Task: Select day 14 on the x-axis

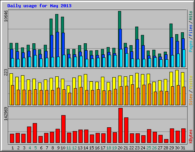Action: click(86, 148)
